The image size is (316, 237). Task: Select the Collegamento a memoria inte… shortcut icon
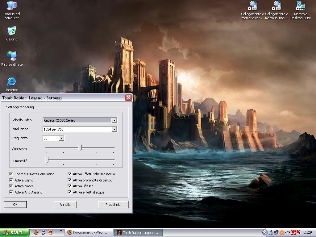tap(276, 10)
